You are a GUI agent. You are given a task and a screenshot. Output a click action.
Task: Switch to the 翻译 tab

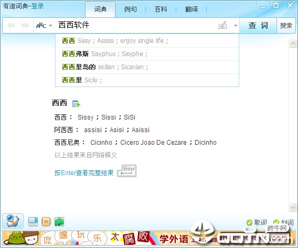pos(191,9)
